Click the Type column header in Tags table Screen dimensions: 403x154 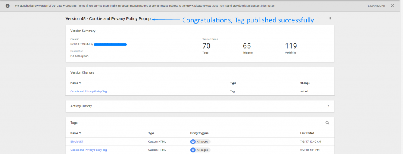point(151,133)
